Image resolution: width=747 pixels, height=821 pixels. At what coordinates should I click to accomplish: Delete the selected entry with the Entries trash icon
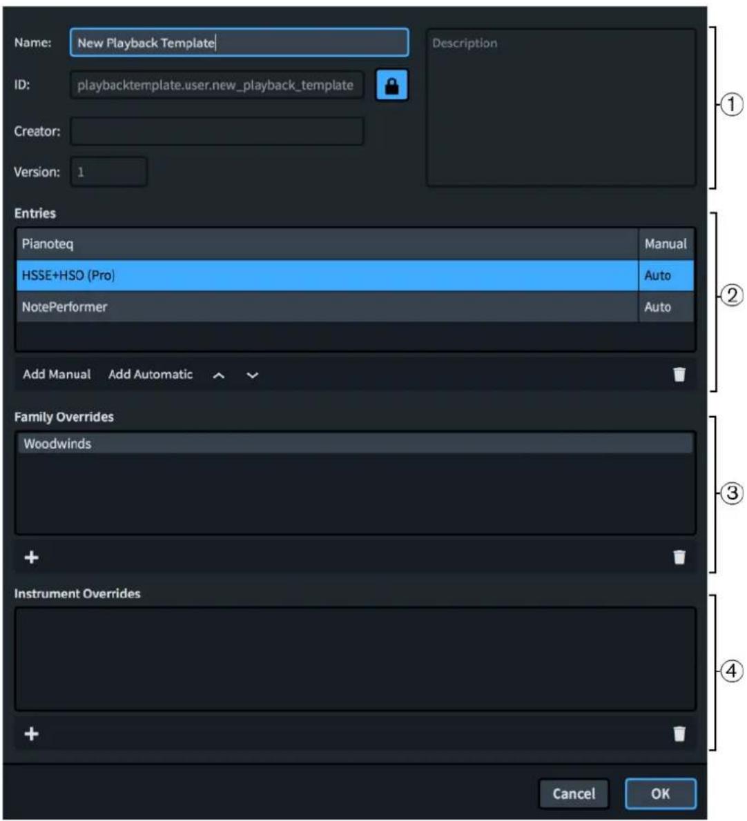(679, 375)
